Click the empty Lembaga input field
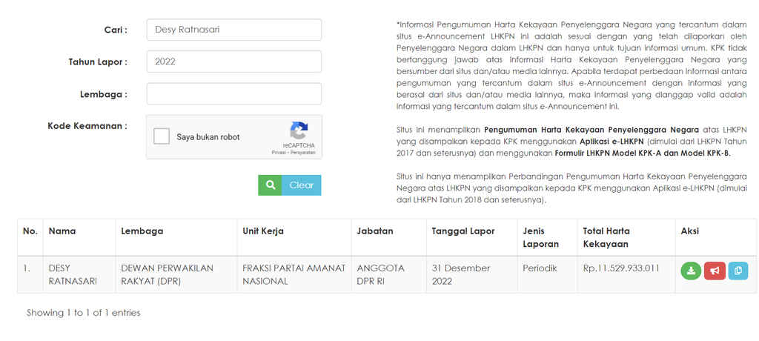Image resolution: width=759 pixels, height=341 pixels. 233,94
